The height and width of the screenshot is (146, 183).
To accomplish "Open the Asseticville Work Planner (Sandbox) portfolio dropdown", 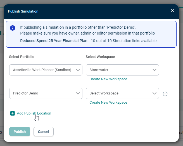I will pyautogui.click(x=46, y=70).
